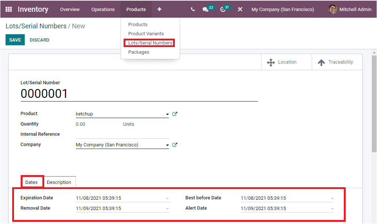This screenshot has width=377, height=224.
Task: Click the plus icon in the top bar
Action: (x=159, y=9)
